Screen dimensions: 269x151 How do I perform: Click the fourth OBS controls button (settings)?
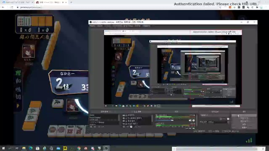tap(244, 124)
